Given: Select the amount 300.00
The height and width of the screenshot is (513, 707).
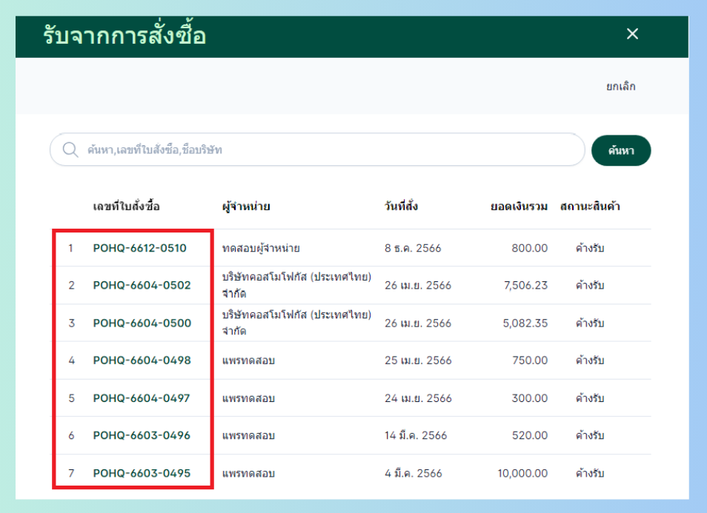Looking at the screenshot, I should click(x=529, y=398).
